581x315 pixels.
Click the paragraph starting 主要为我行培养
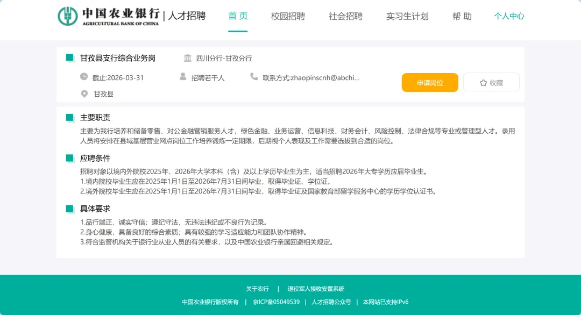click(x=297, y=136)
